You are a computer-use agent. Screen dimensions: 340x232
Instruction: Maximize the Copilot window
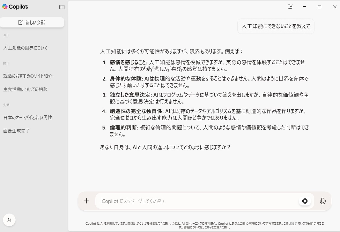click(320, 7)
